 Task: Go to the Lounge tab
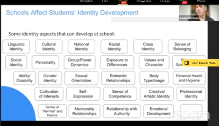pos(165,1)
